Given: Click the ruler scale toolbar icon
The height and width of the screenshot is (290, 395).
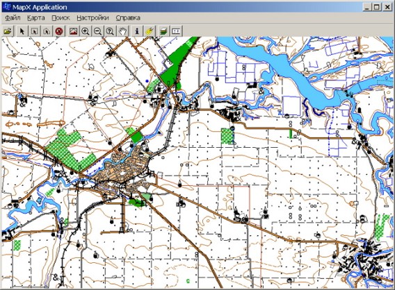Looking at the screenshot, I should coord(176,31).
